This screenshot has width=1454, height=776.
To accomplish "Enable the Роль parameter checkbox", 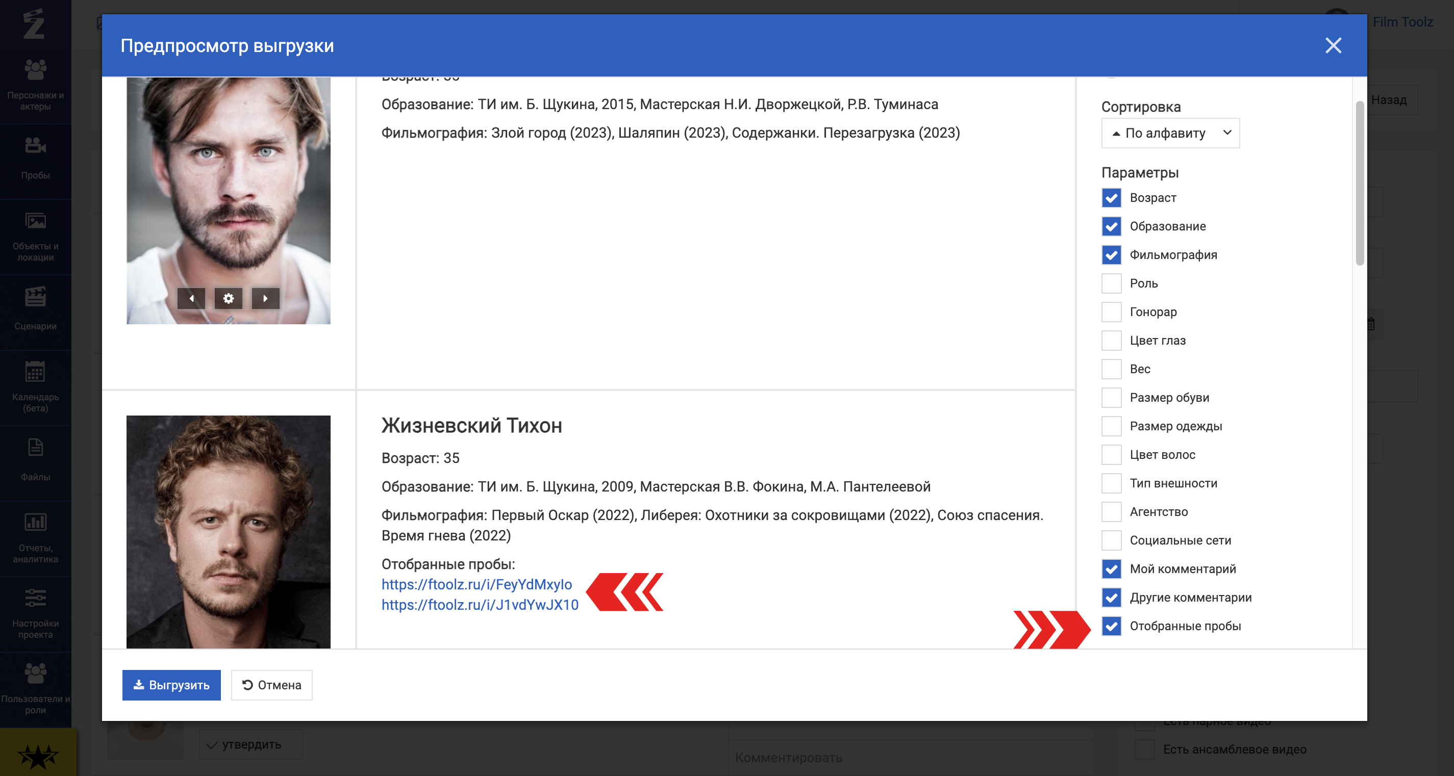I will (1111, 283).
